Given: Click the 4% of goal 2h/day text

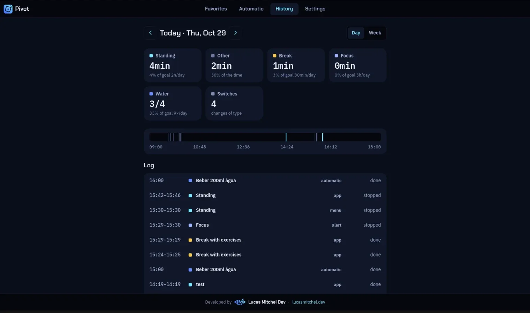Looking at the screenshot, I should pos(167,75).
